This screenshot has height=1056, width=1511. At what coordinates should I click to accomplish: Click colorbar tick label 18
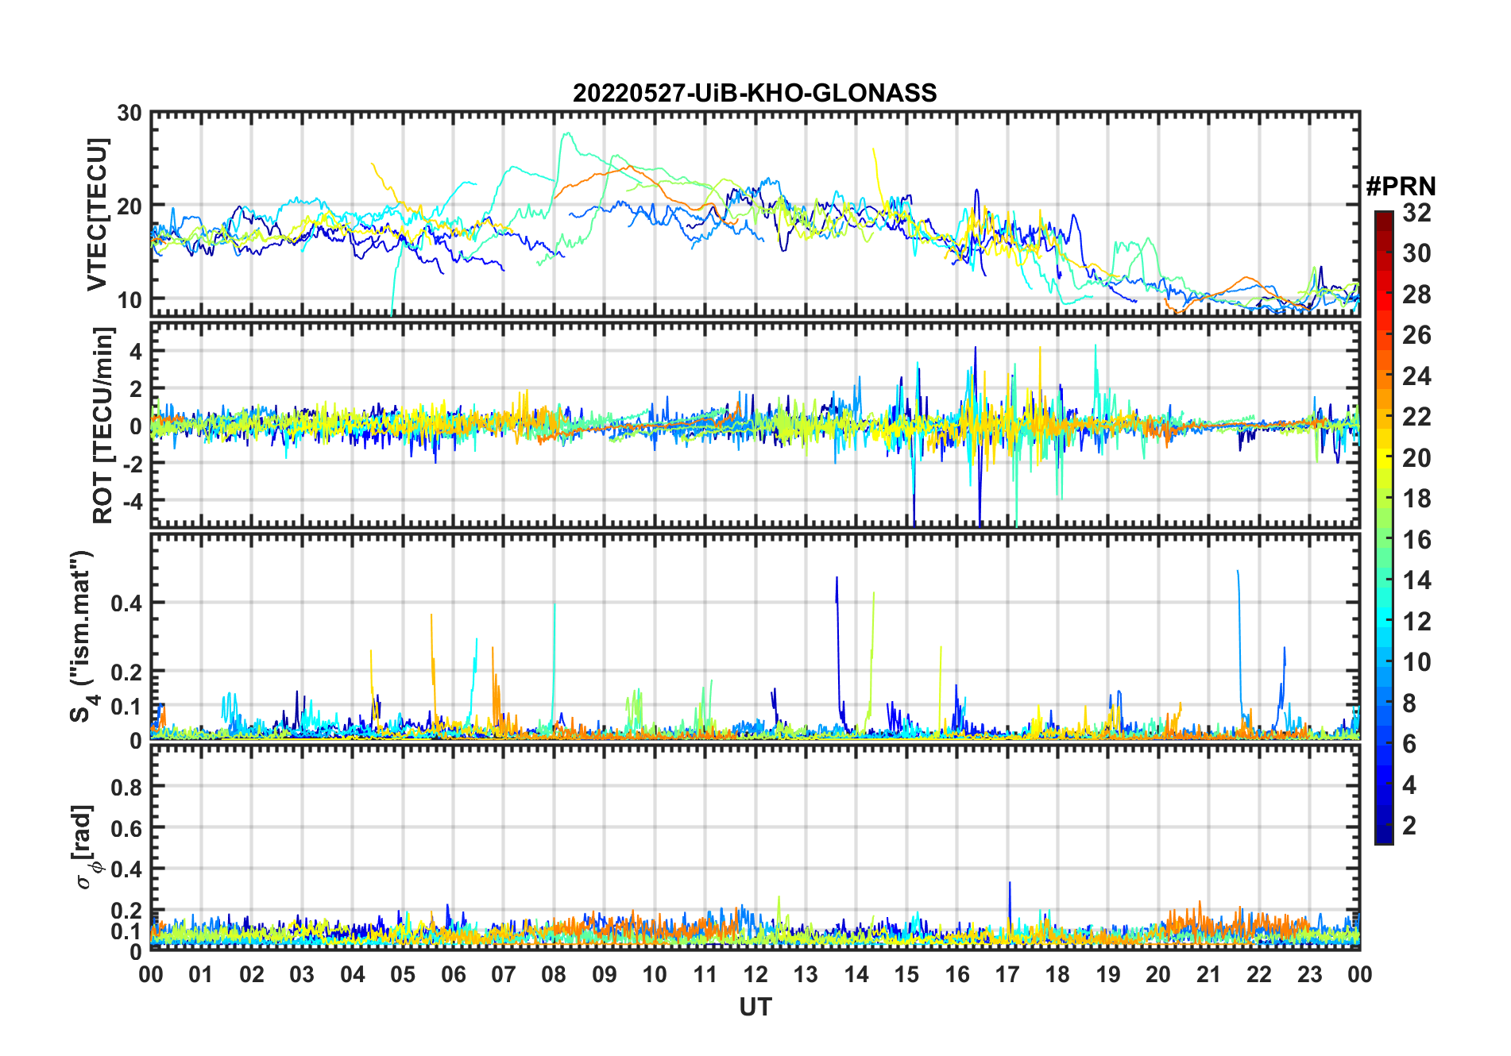pyautogui.click(x=1416, y=499)
